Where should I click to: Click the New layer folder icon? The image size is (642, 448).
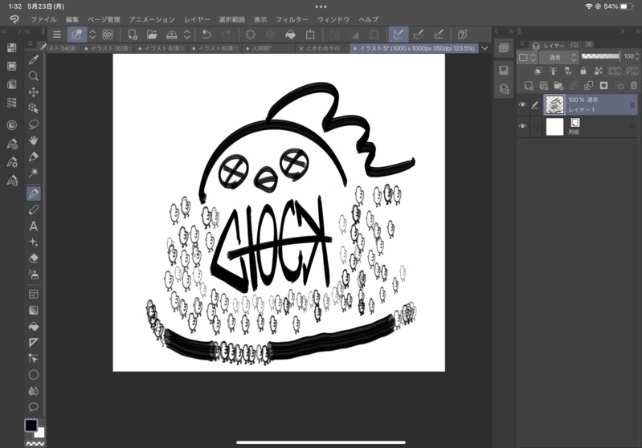pos(558,86)
